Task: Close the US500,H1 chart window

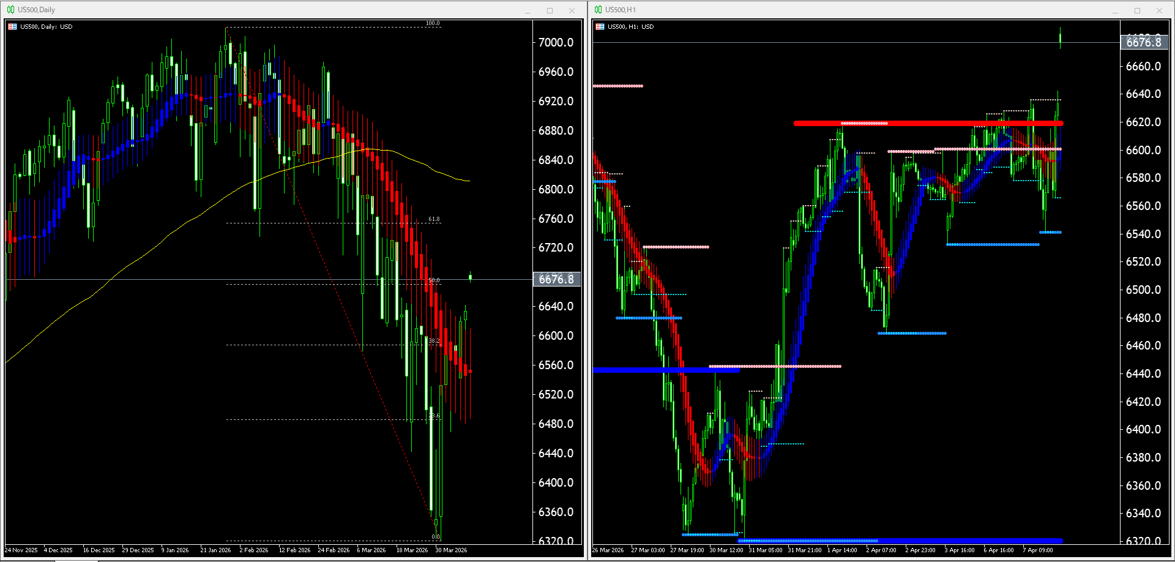Action: click(1159, 10)
